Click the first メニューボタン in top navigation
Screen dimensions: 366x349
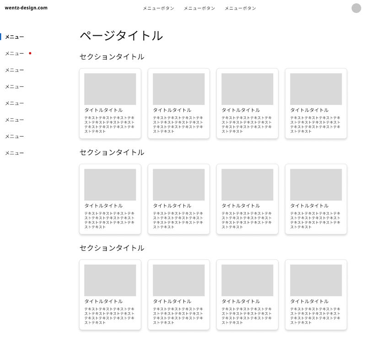158,8
